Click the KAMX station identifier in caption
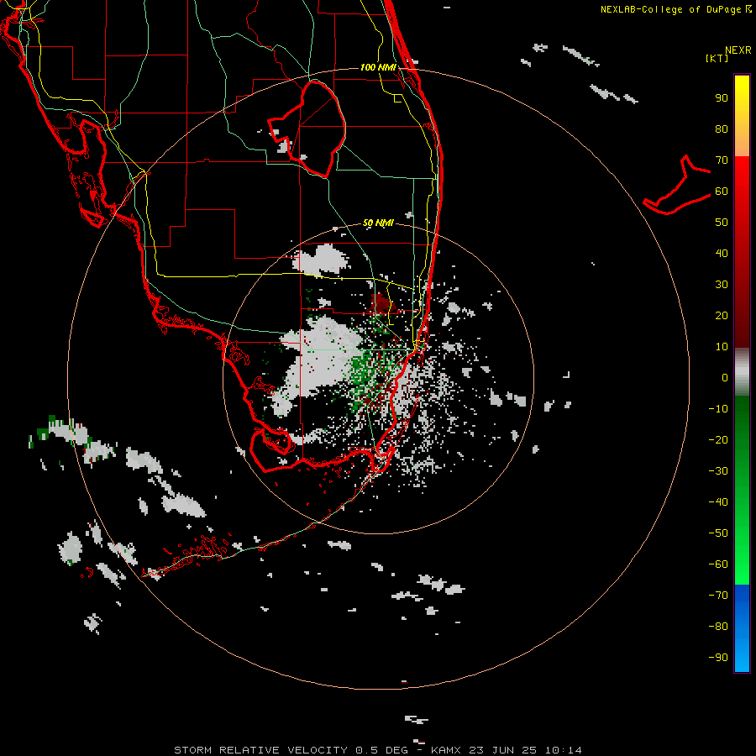The width and height of the screenshot is (756, 756). pyautogui.click(x=446, y=750)
